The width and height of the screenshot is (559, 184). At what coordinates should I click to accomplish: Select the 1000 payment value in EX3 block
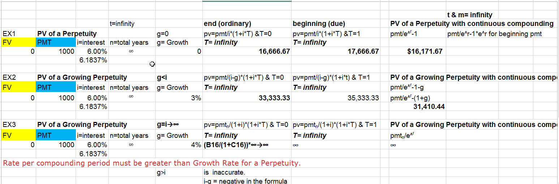[x=56, y=145]
